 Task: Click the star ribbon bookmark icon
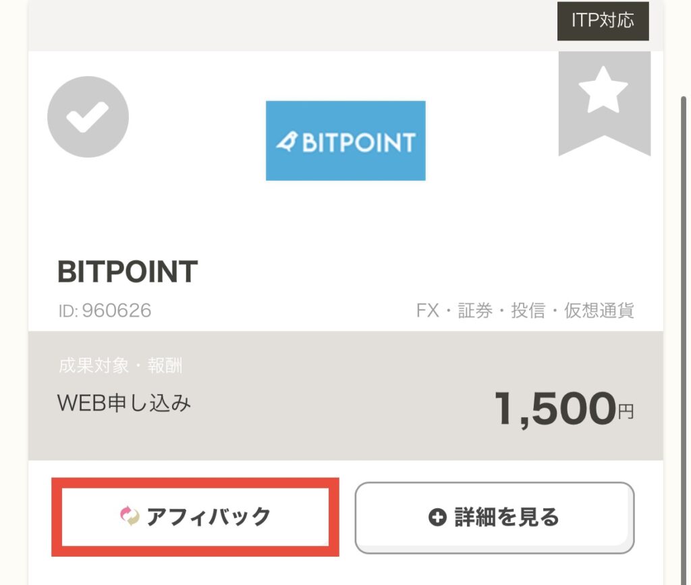click(x=603, y=101)
